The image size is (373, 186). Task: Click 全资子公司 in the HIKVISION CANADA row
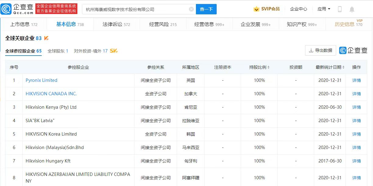156,94
